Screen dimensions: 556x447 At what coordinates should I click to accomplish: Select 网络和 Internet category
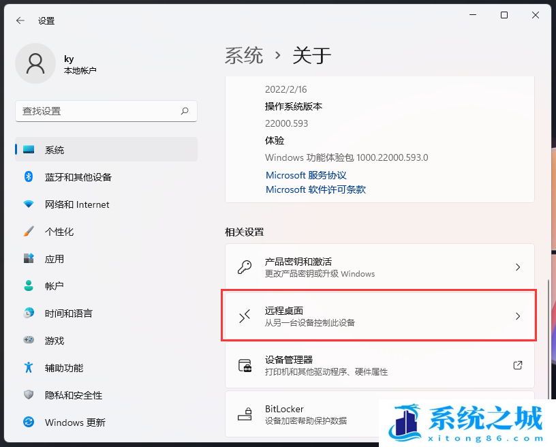click(x=106, y=204)
